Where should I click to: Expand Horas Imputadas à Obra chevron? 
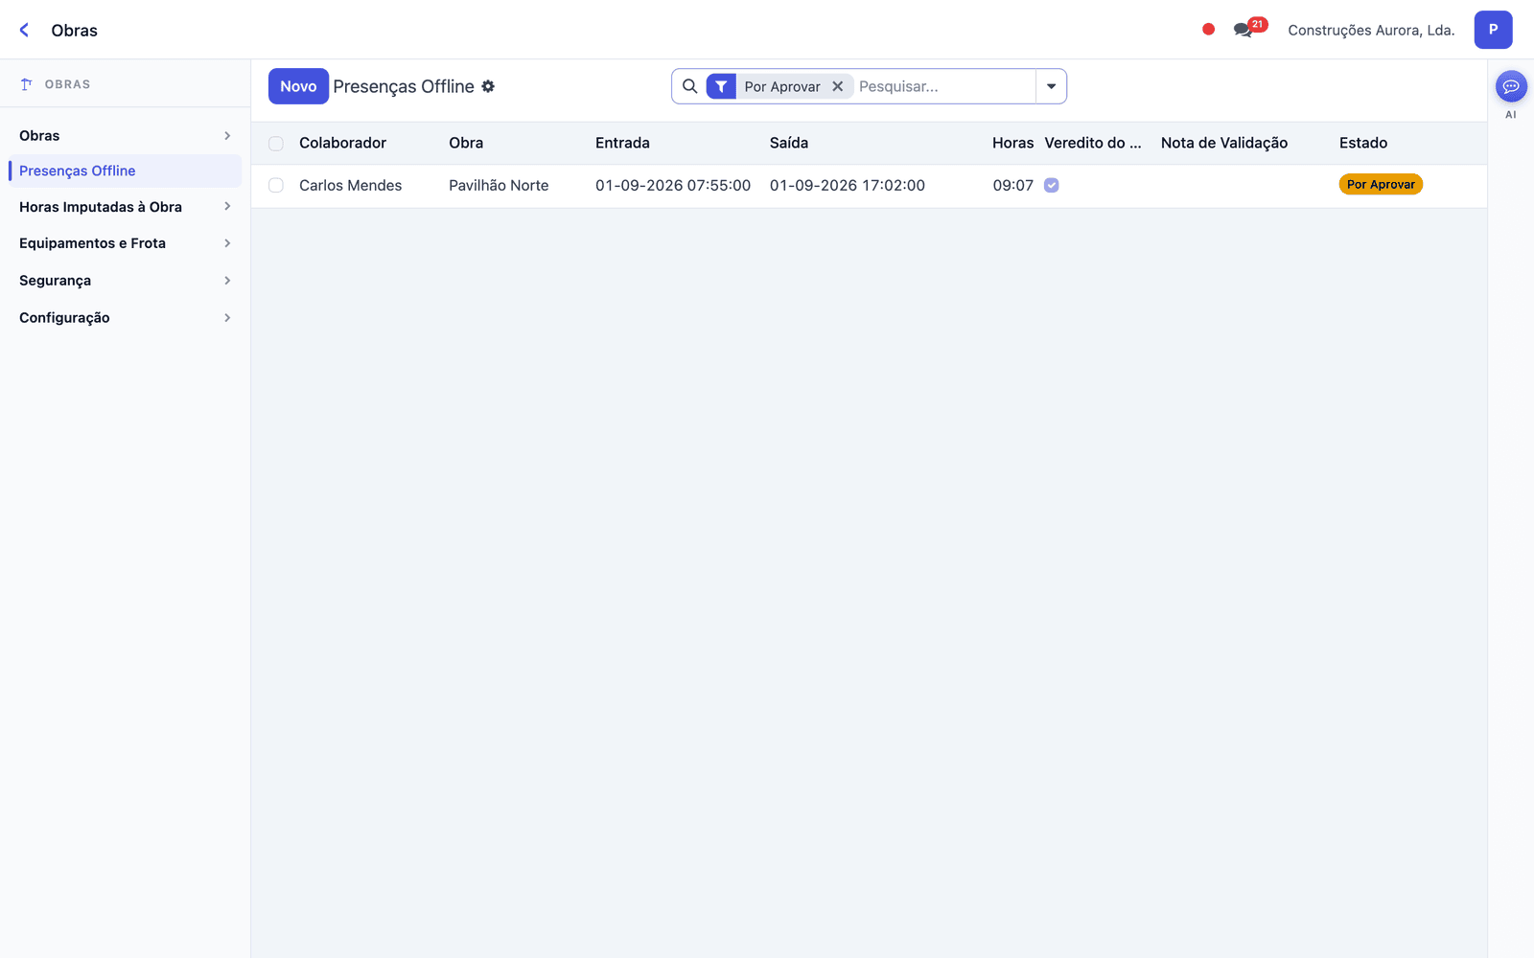(227, 207)
